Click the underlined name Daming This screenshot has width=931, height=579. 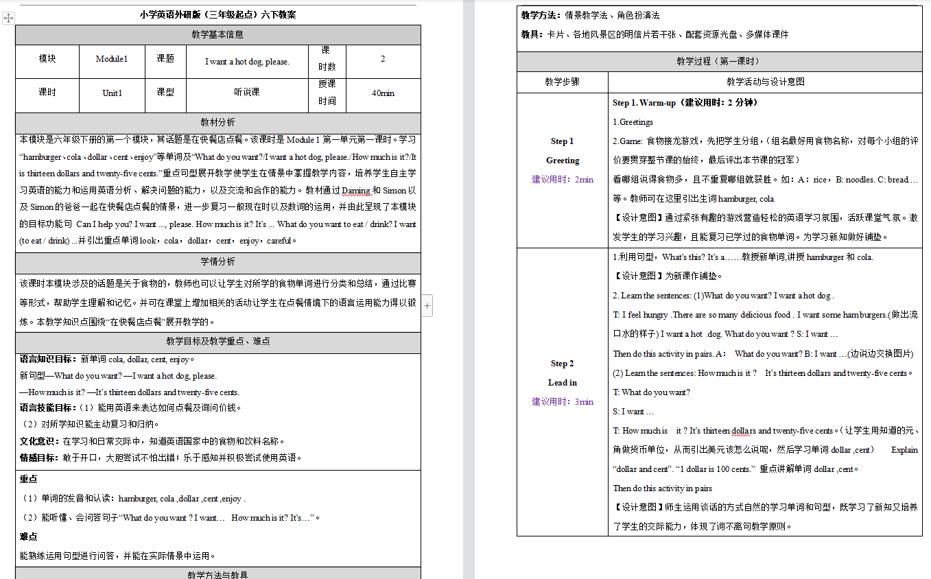355,191
